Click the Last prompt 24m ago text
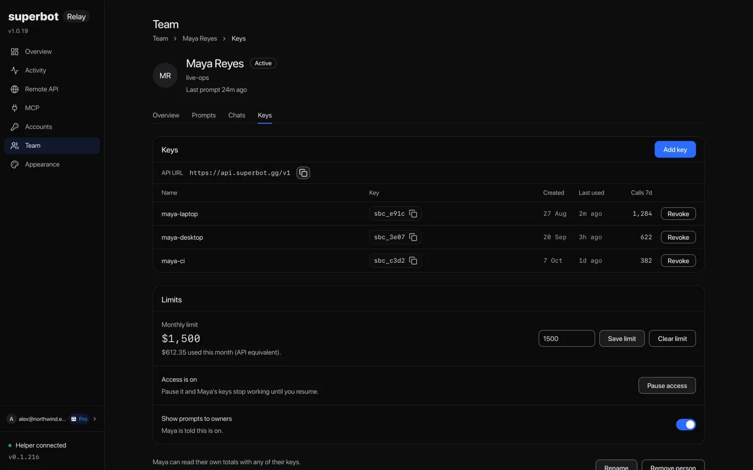The width and height of the screenshot is (753, 470). point(216,90)
